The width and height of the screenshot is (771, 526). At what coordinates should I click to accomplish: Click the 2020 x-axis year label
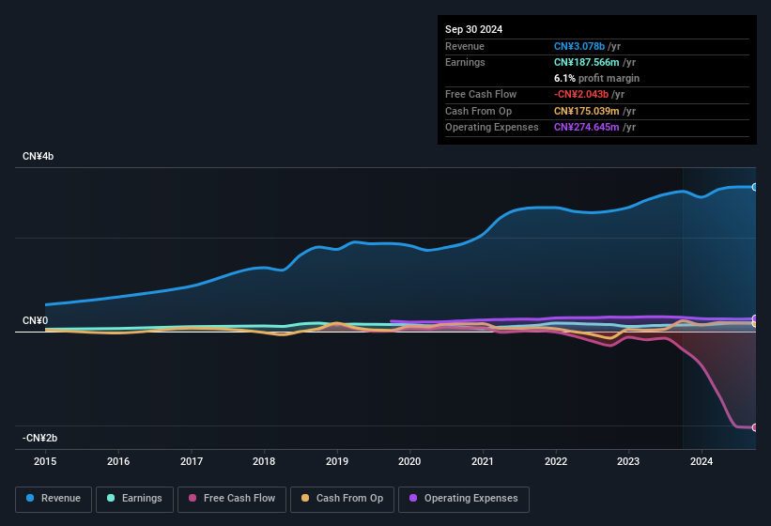(409, 461)
